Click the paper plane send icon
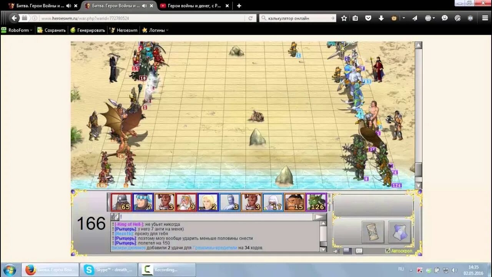This screenshot has width=492, height=277. click(415, 18)
